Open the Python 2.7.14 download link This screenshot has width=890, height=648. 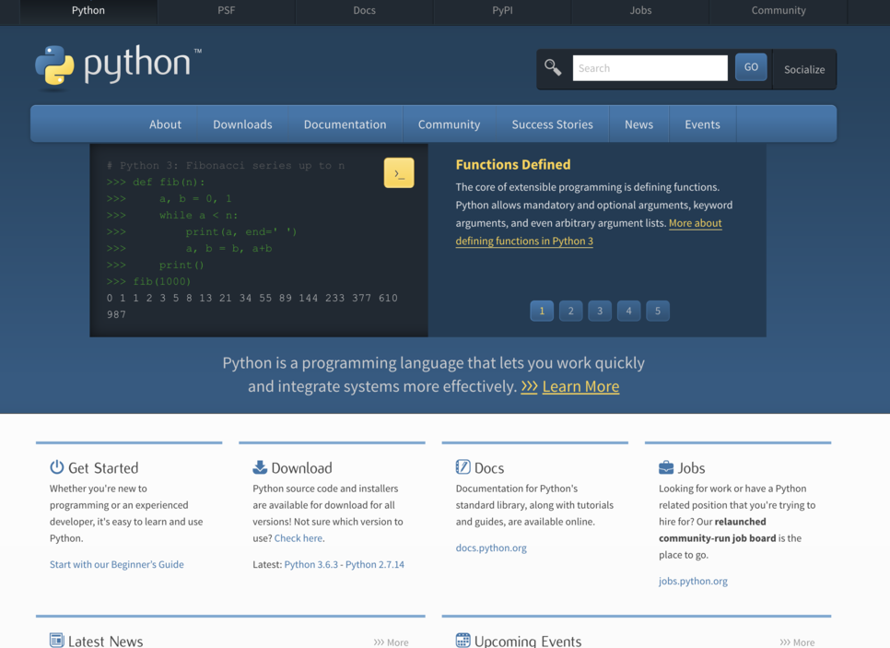(x=375, y=564)
